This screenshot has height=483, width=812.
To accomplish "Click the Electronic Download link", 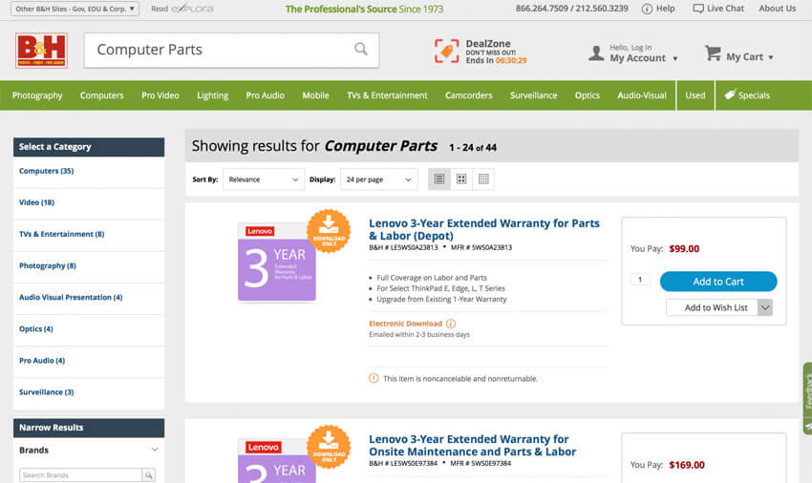I will (405, 324).
